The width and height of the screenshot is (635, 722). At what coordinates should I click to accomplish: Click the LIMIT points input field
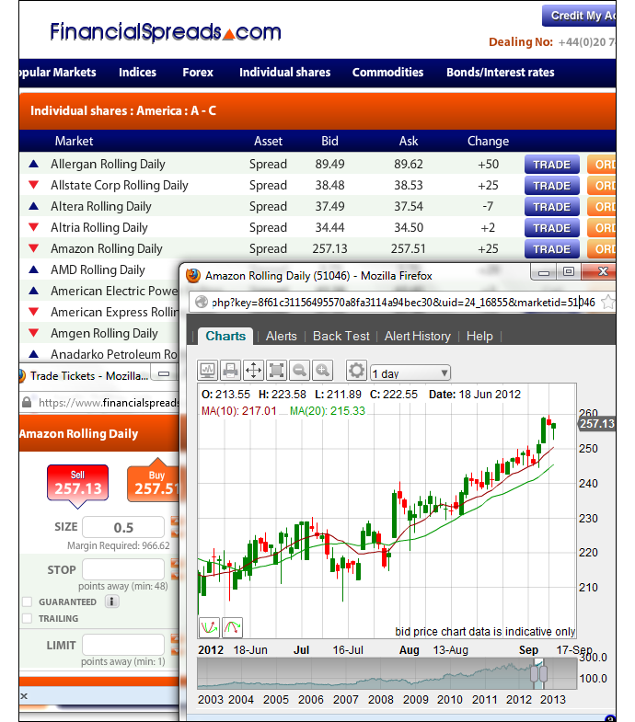(123, 645)
